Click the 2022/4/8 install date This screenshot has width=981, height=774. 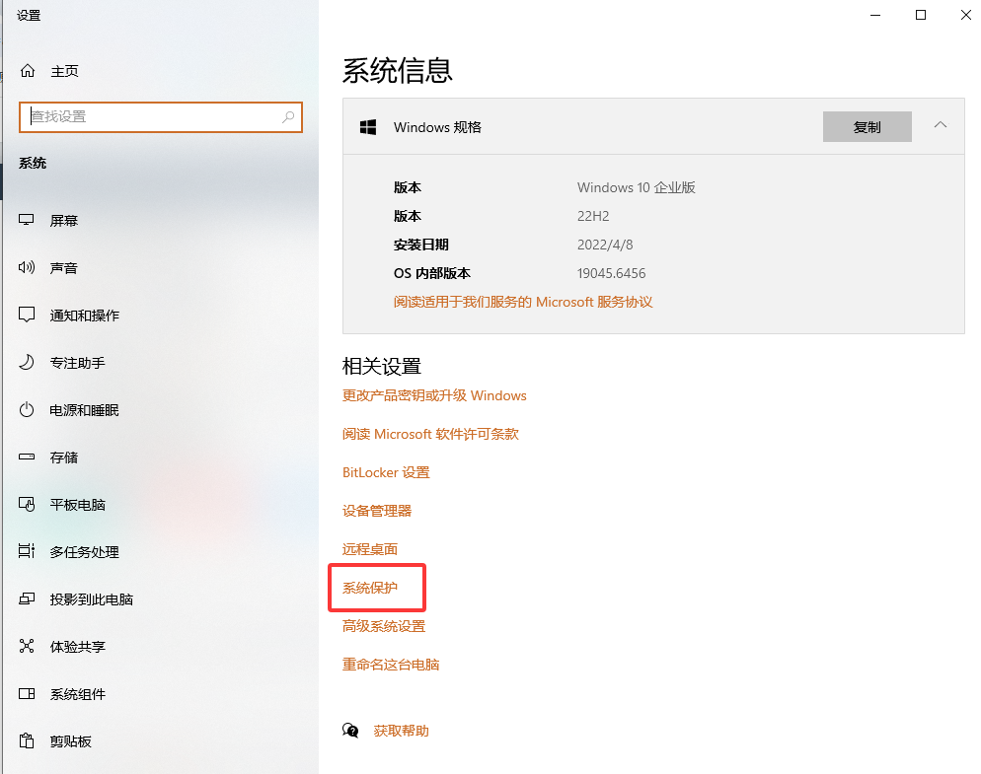[605, 245]
